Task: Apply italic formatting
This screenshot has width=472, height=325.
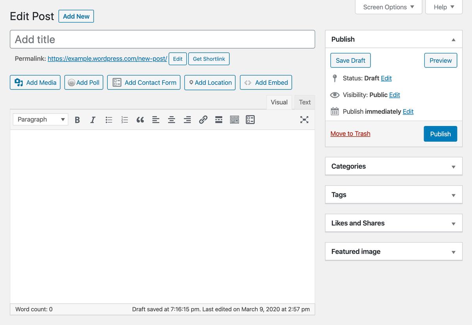Action: point(93,120)
